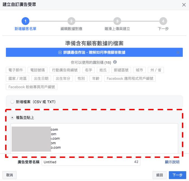Click the 顯示說明 link
The height and width of the screenshot is (181, 189).
[172, 162]
